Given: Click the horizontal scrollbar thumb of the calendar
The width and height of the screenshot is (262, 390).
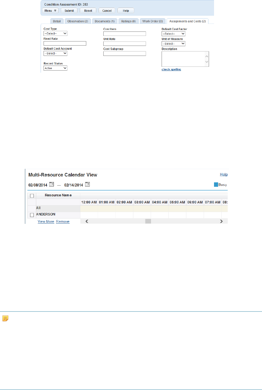Looking at the screenshot, I should point(148,221).
